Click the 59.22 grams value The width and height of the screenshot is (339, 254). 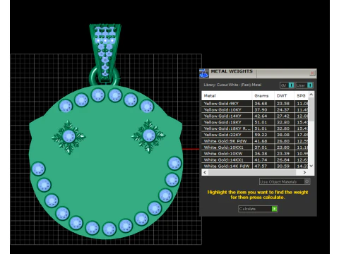pos(261,135)
